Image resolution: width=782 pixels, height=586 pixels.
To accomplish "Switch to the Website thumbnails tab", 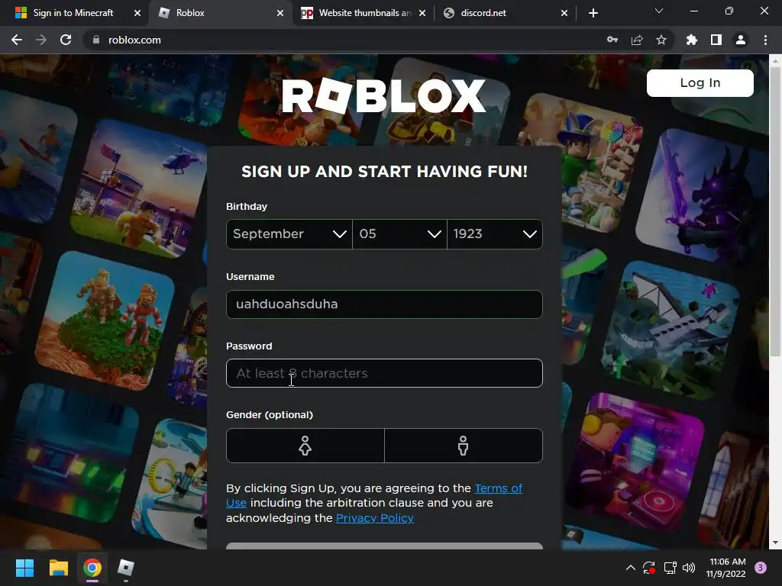I will (x=364, y=13).
